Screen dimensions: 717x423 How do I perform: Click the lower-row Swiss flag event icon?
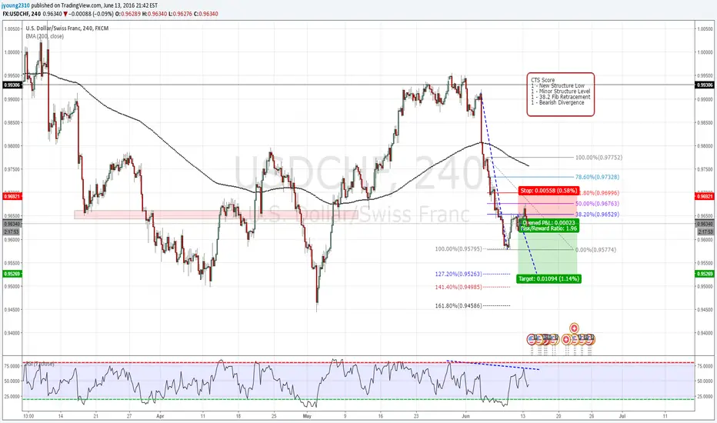click(566, 339)
